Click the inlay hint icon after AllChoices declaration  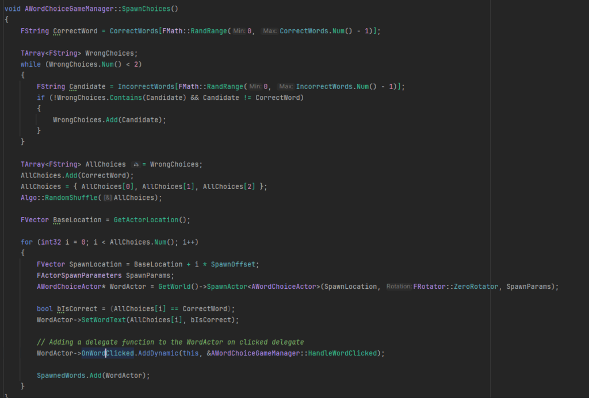[x=136, y=165]
